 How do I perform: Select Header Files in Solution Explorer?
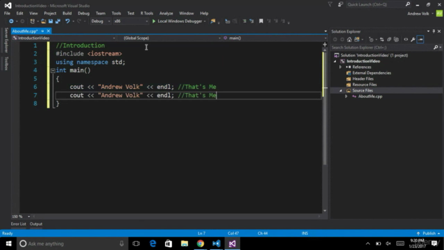pyautogui.click(x=363, y=78)
